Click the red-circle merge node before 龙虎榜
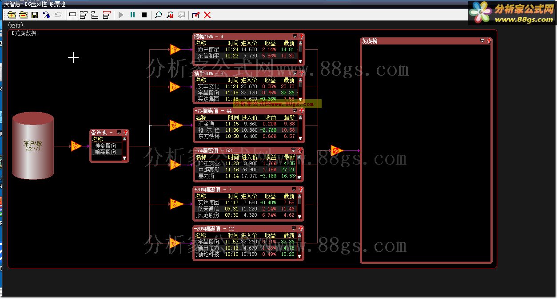558x299 pixels. pyautogui.click(x=336, y=150)
